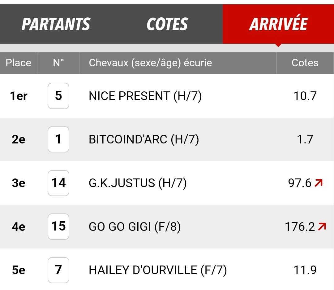The image size is (334, 290).
Task: Click rising arrow next to 176.2
Action: (x=322, y=226)
